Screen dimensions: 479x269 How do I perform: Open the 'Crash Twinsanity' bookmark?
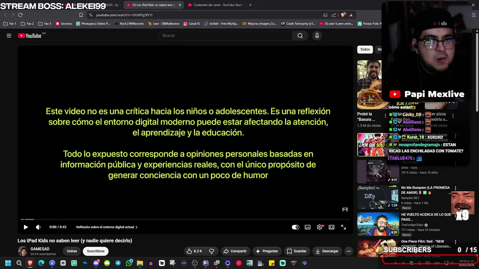coord(298,24)
